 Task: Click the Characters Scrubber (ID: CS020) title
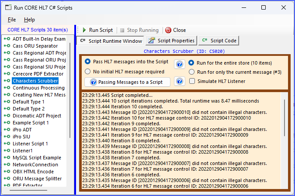pyautogui.click(x=184, y=51)
